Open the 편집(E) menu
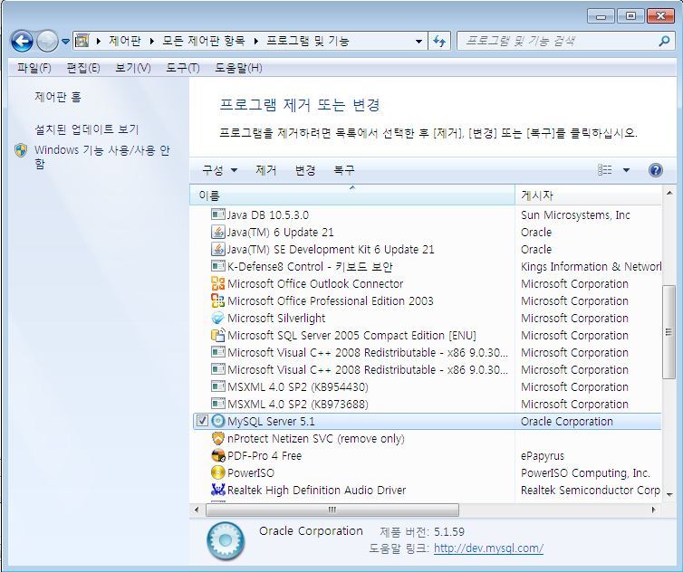This screenshot has width=683, height=572. tap(83, 68)
